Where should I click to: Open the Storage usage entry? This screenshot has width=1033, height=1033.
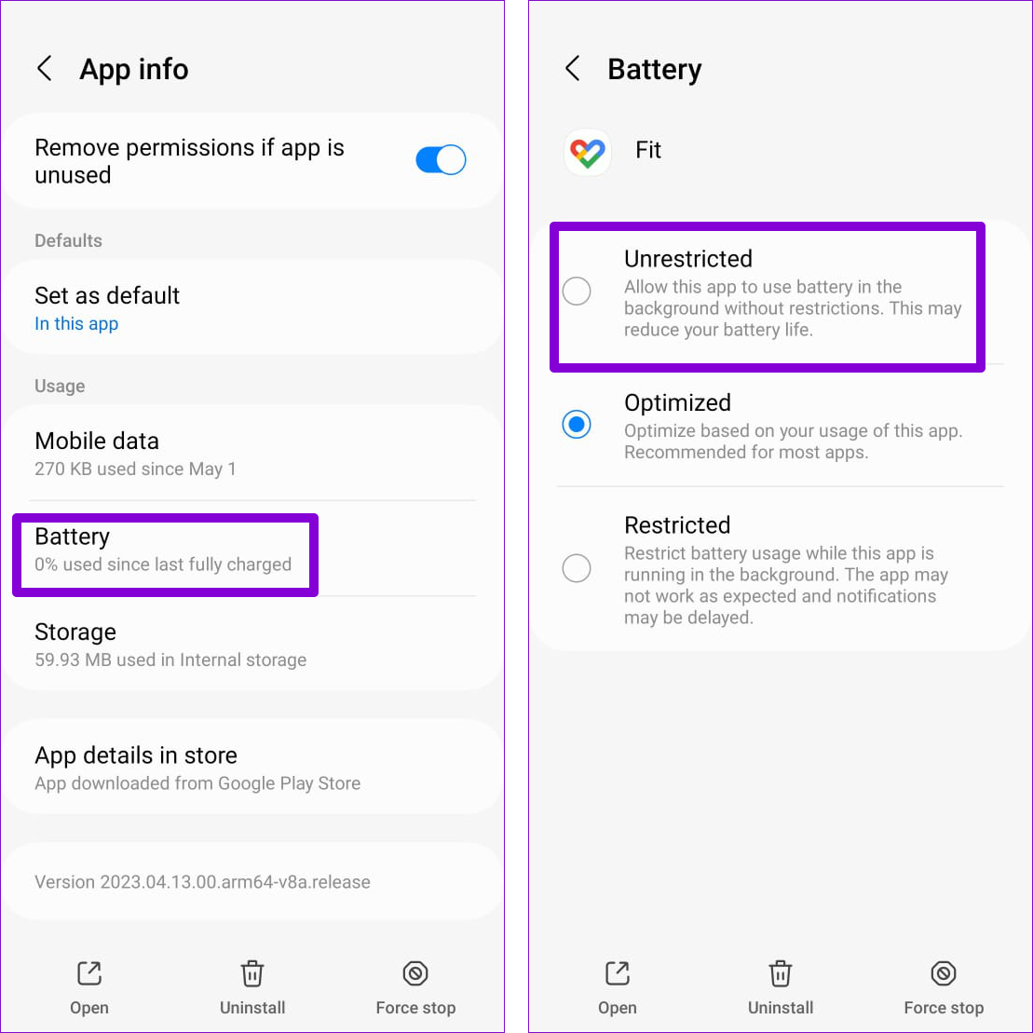click(x=252, y=645)
